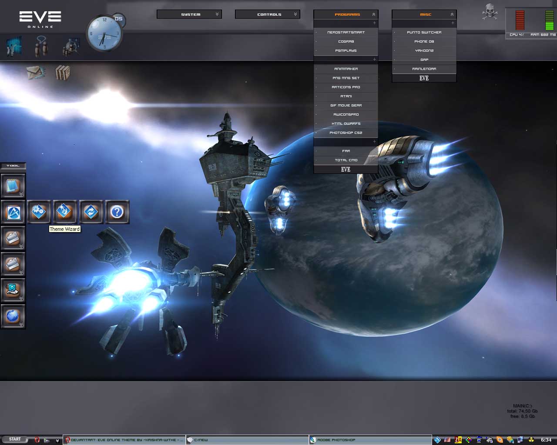The image size is (557, 445).
Task: Click the blue diamond icon at the tray's left edge
Action: (x=437, y=440)
